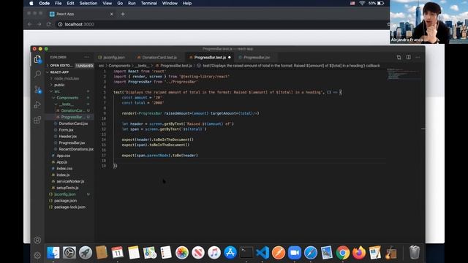Open the Apple menu
The image size is (468, 263).
31,3
